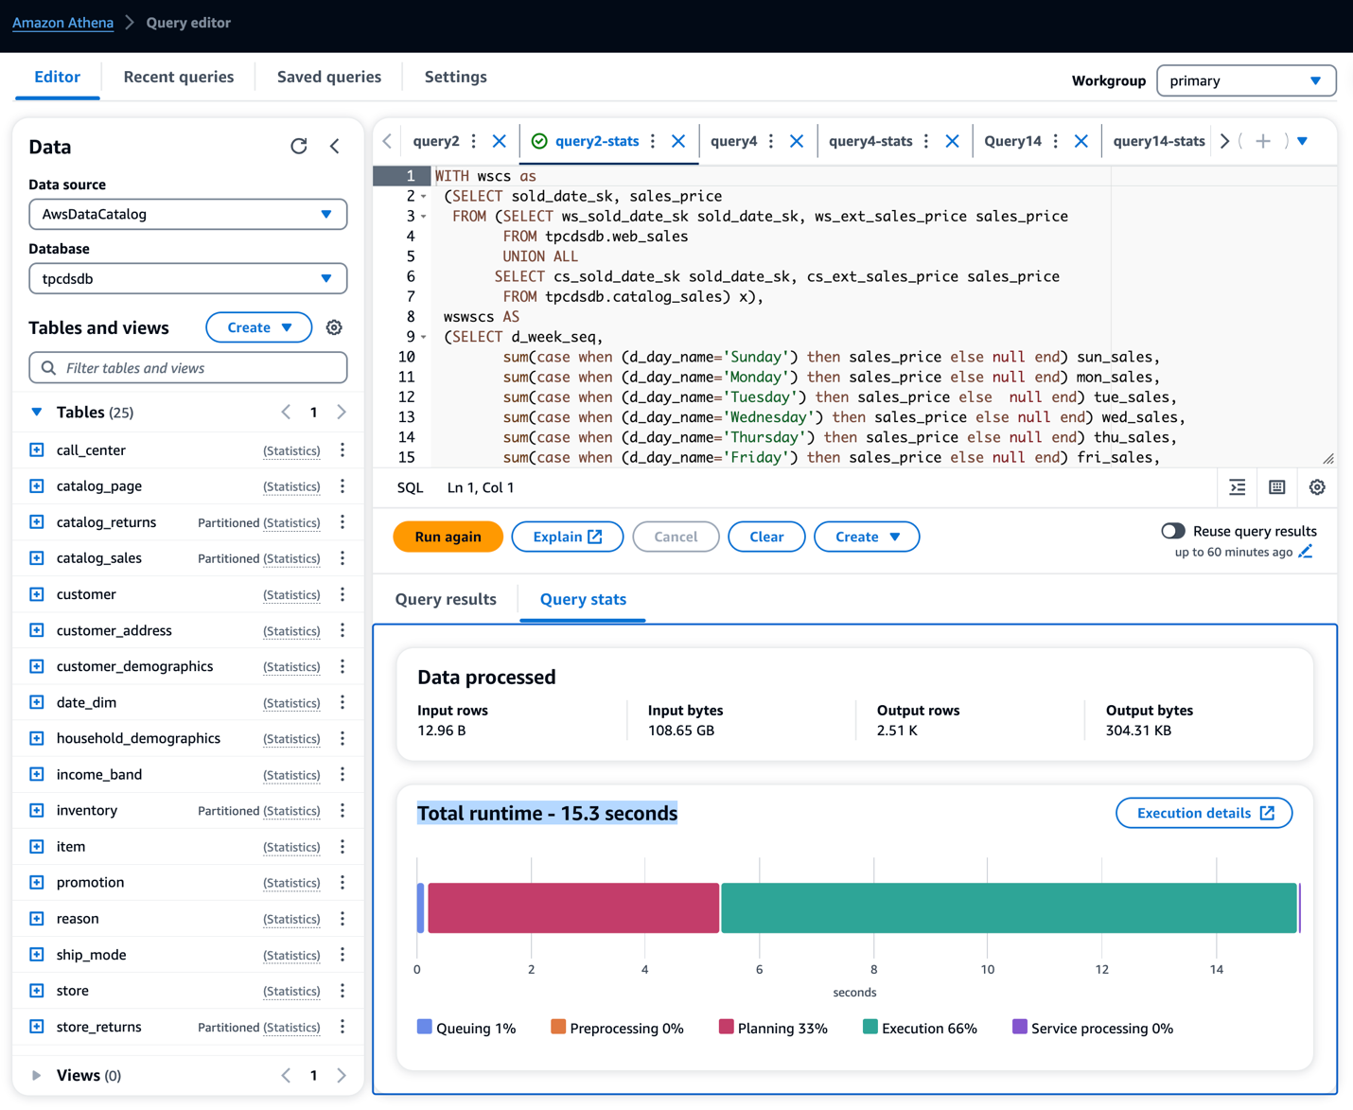
Task: Open Execution details
Action: (x=1204, y=813)
